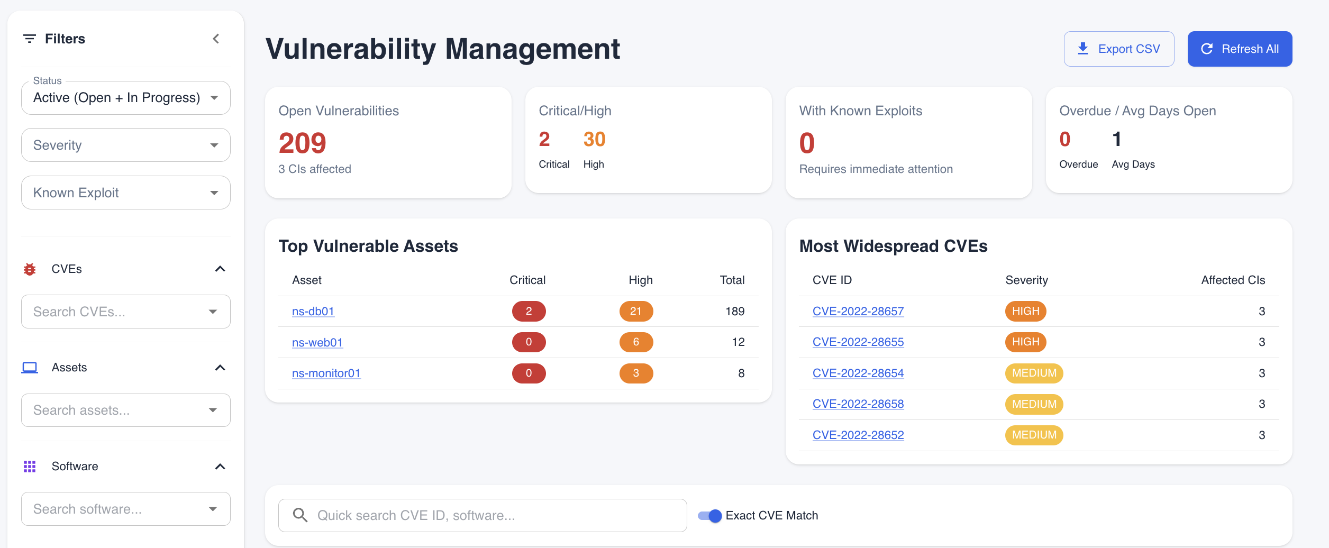Click the refresh icon on Refresh All
Image resolution: width=1329 pixels, height=548 pixels.
point(1207,49)
